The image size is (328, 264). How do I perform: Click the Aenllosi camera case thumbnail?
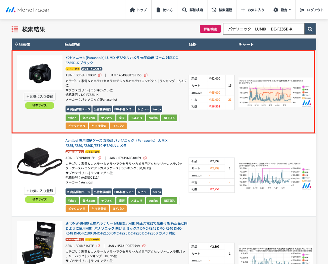(39, 161)
